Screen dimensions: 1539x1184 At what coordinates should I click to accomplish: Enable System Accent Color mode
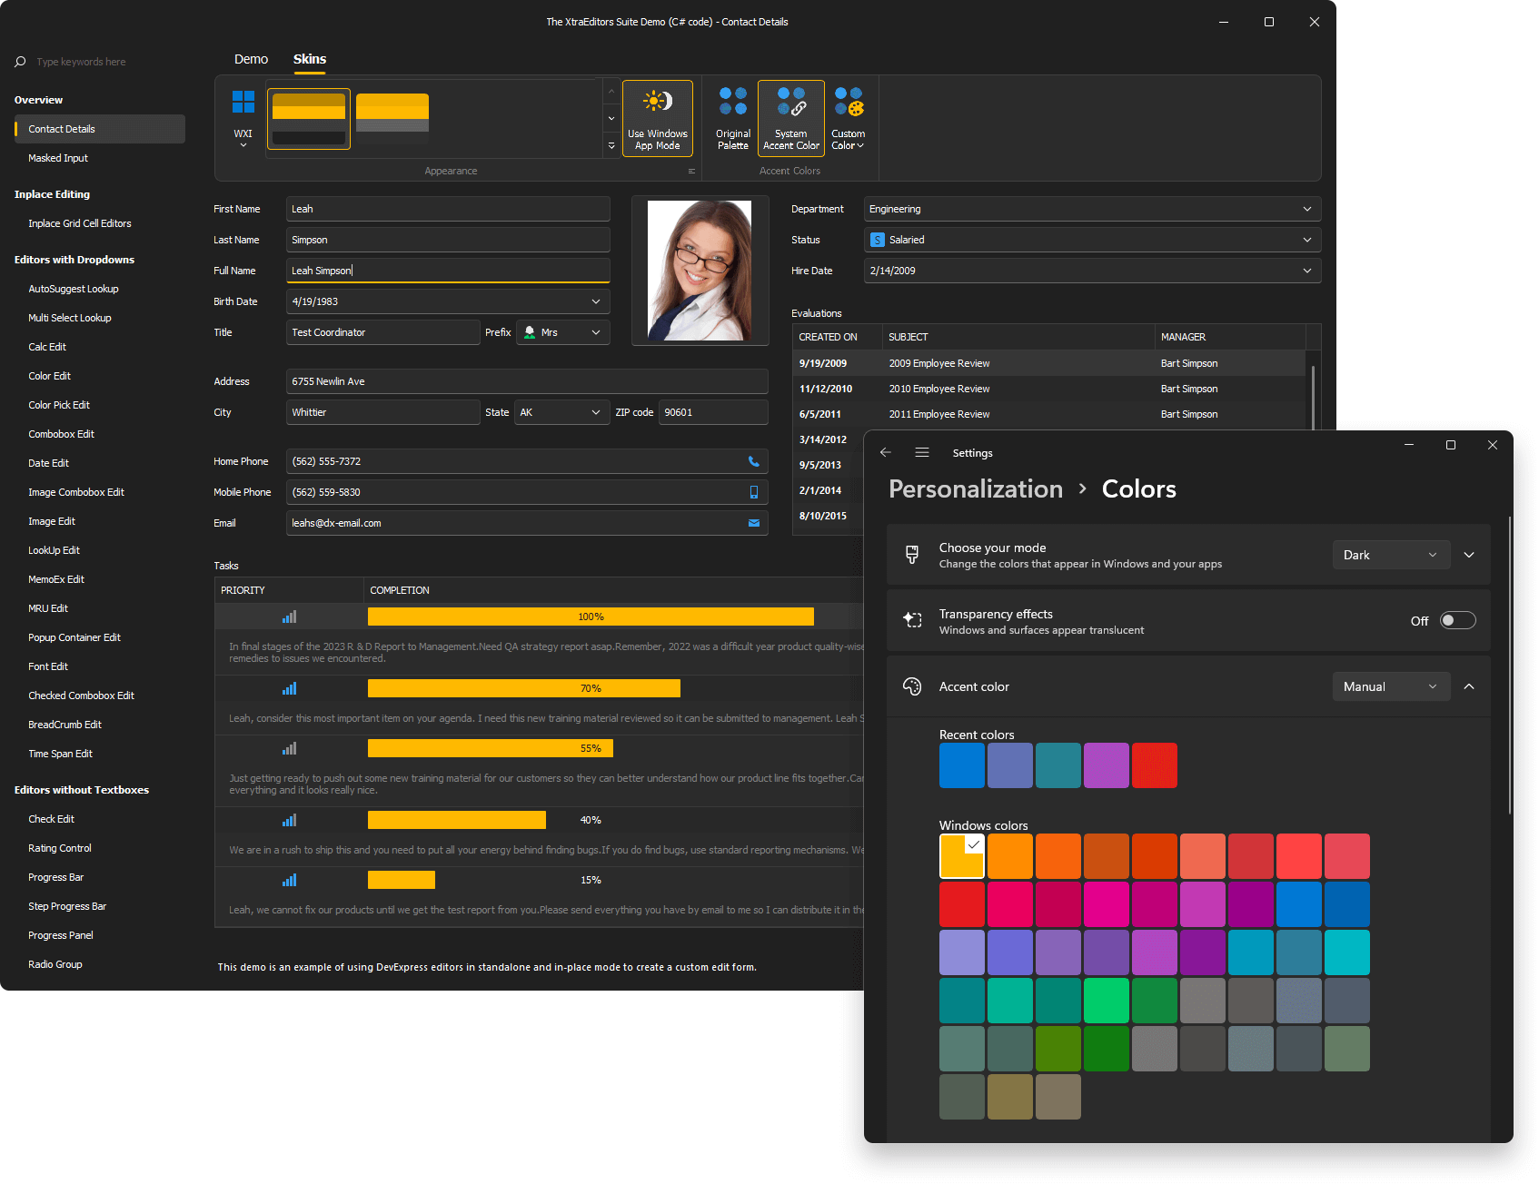(789, 118)
